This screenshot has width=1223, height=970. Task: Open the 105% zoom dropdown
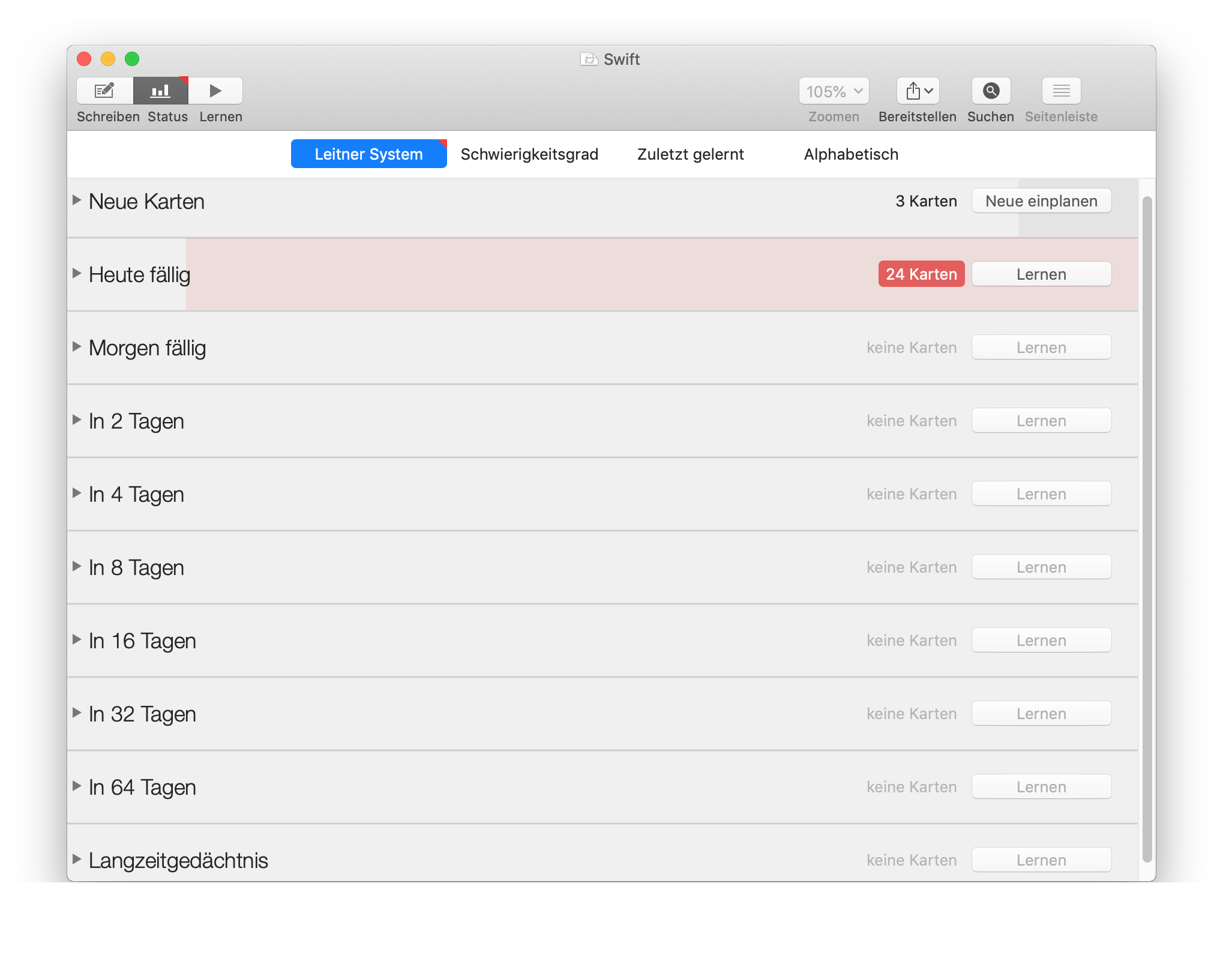tap(834, 91)
